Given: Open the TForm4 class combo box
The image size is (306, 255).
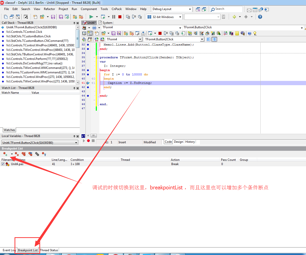Looking at the screenshot, I should [x=140, y=39].
